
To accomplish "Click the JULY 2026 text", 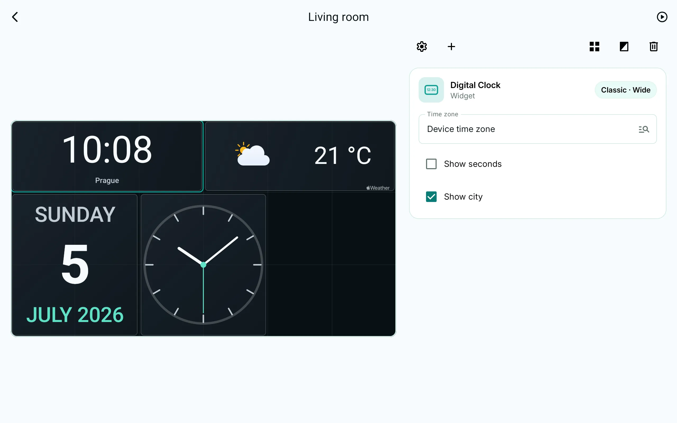I will [x=75, y=315].
